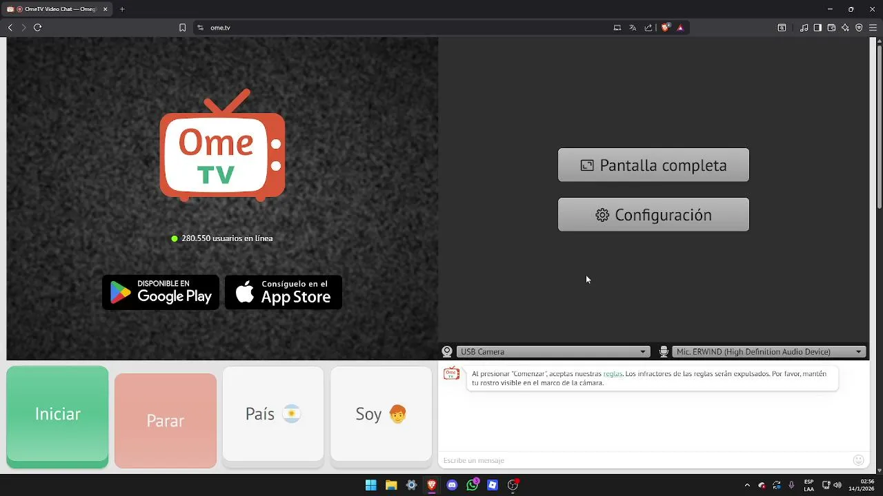Click the volume speaker tray icon

tap(837, 485)
